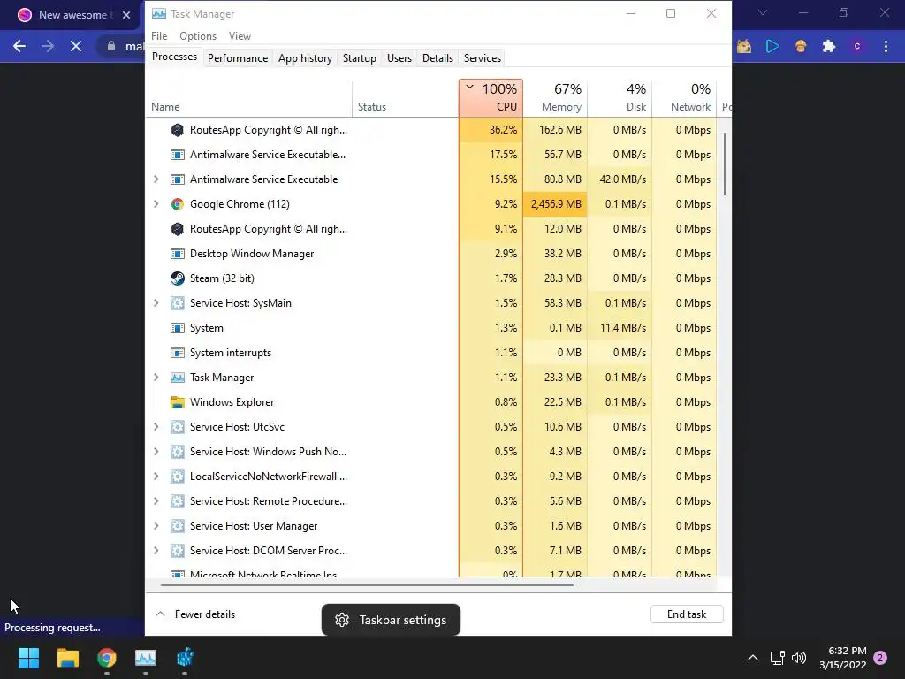This screenshot has height=679, width=905.
Task: Switch to the Performance tab
Action: 238,58
